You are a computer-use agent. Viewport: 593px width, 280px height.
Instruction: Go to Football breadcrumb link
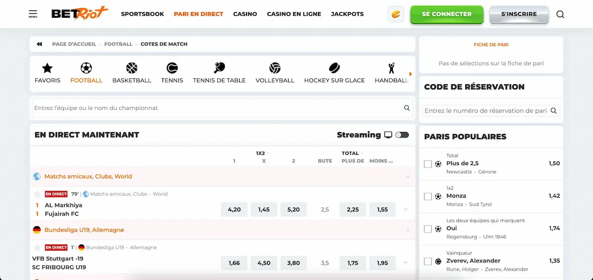coord(118,44)
